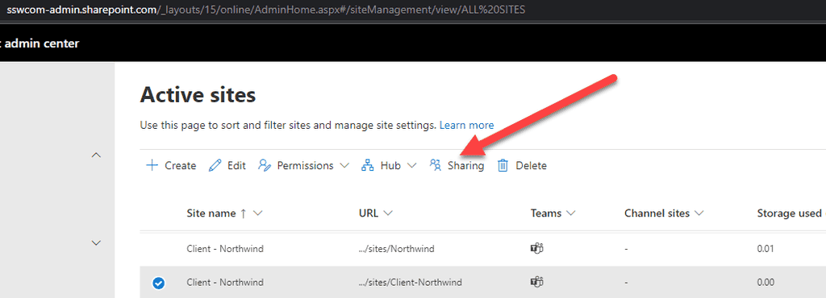Open the Channel sites column filter chevron

pos(699,213)
